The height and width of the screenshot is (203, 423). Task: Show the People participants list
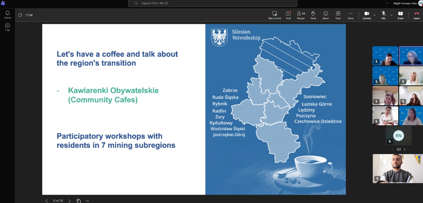click(x=300, y=15)
